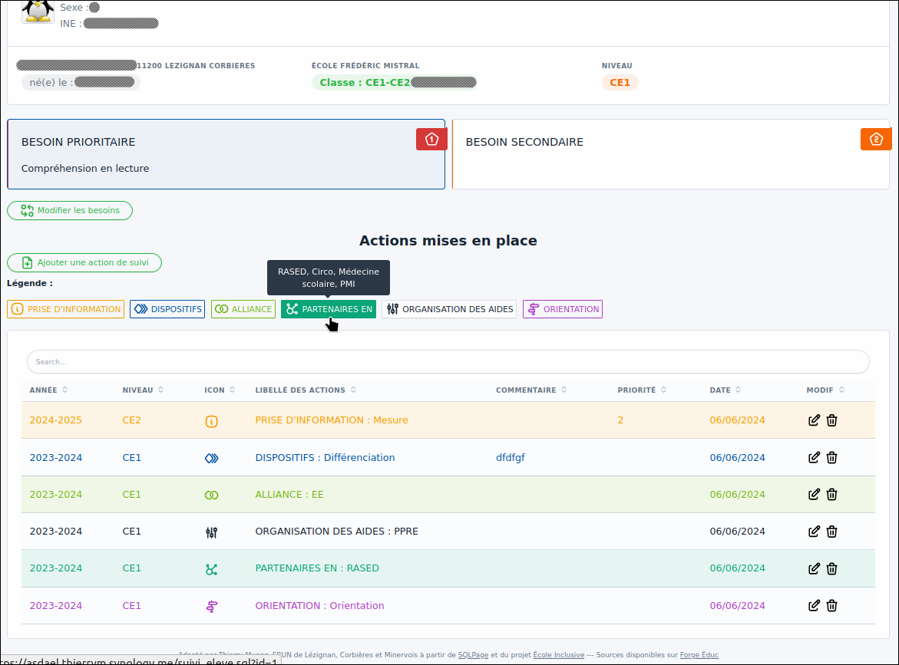Click the orange priority 2 badge icon
The height and width of the screenshot is (665, 899).
coord(875,139)
